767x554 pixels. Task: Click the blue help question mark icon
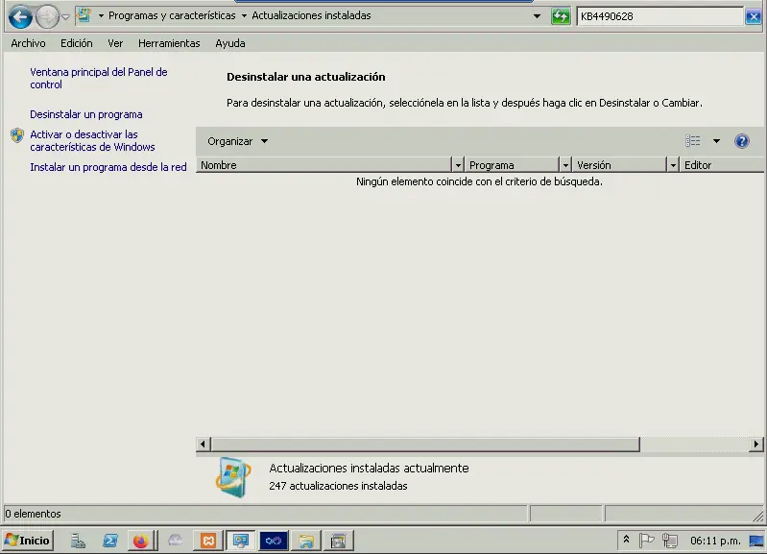point(742,141)
